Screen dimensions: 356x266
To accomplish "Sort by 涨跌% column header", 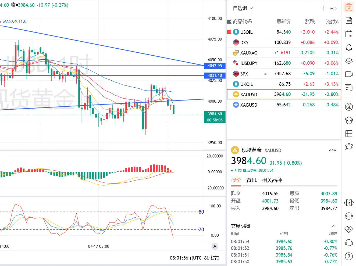I will pyautogui.click(x=332, y=21).
